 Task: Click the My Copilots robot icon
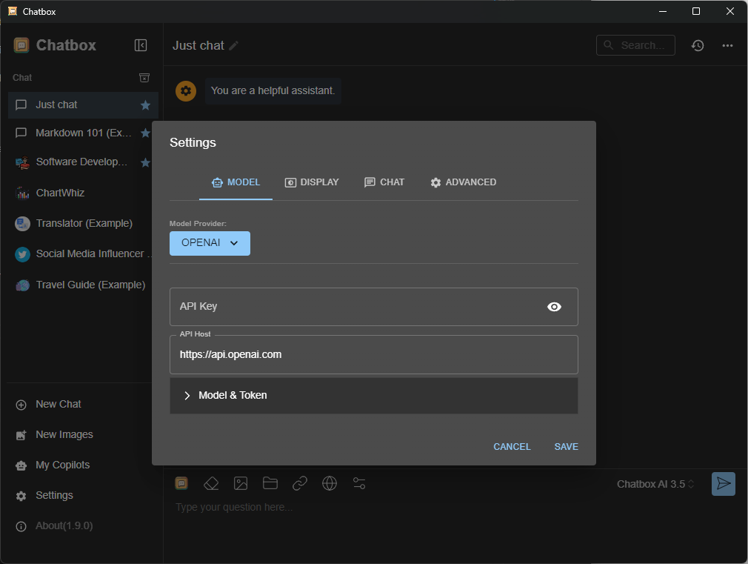pyautogui.click(x=21, y=465)
